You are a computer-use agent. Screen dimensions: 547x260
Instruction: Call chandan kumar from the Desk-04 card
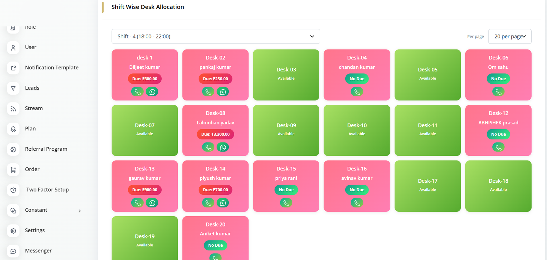[357, 92]
